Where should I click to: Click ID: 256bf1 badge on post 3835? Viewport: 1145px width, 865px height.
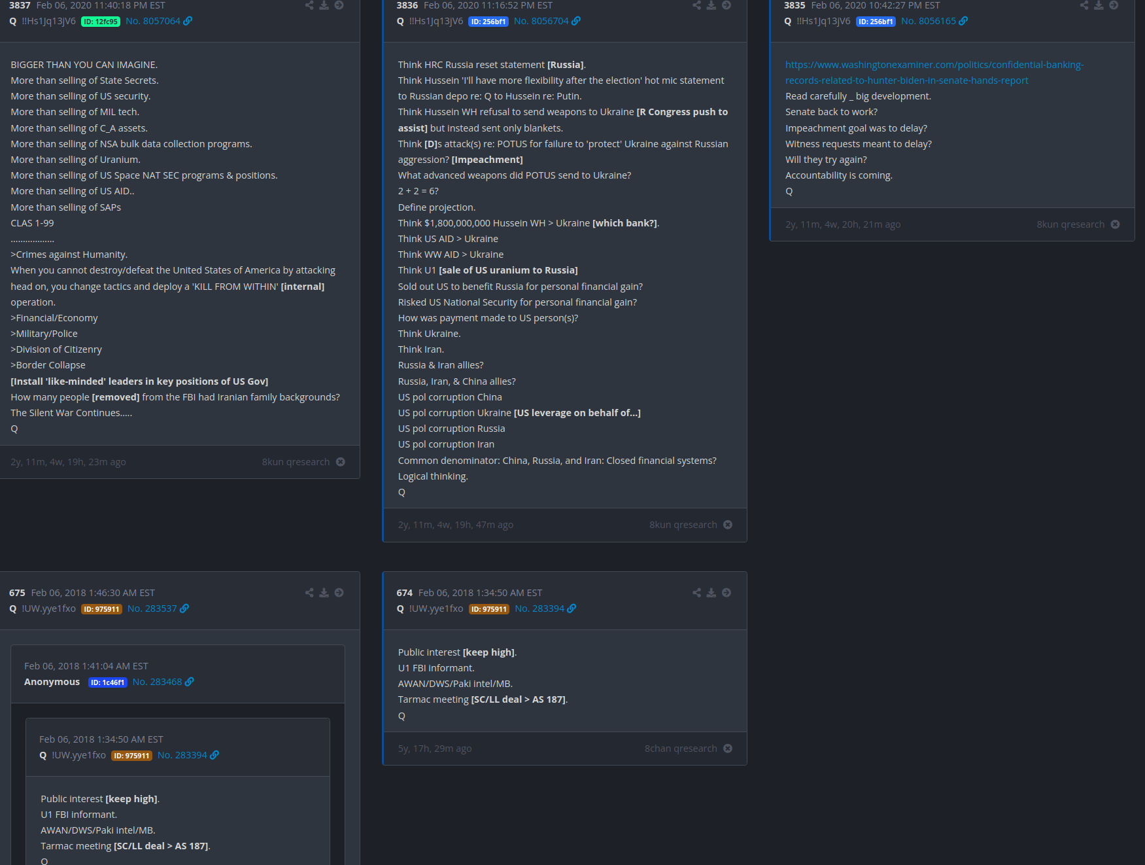point(876,22)
